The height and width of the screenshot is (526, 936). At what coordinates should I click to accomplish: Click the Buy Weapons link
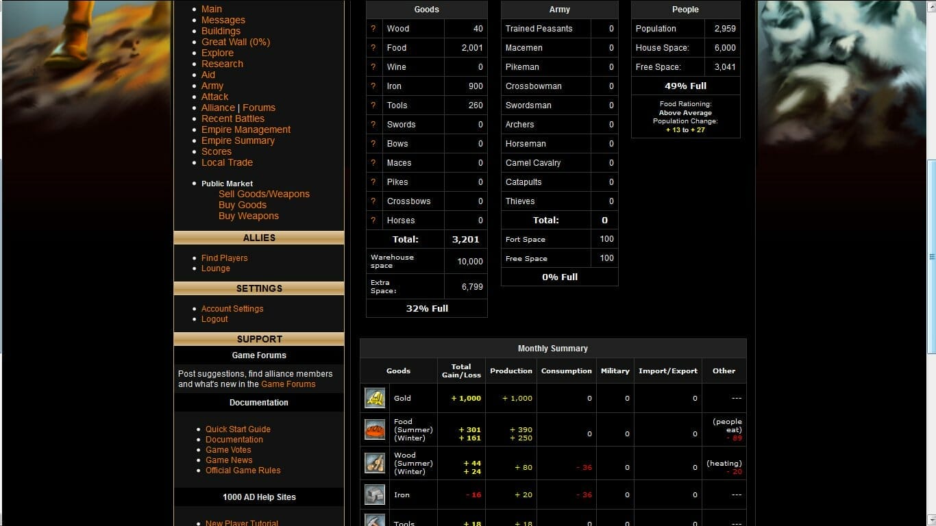[249, 216]
